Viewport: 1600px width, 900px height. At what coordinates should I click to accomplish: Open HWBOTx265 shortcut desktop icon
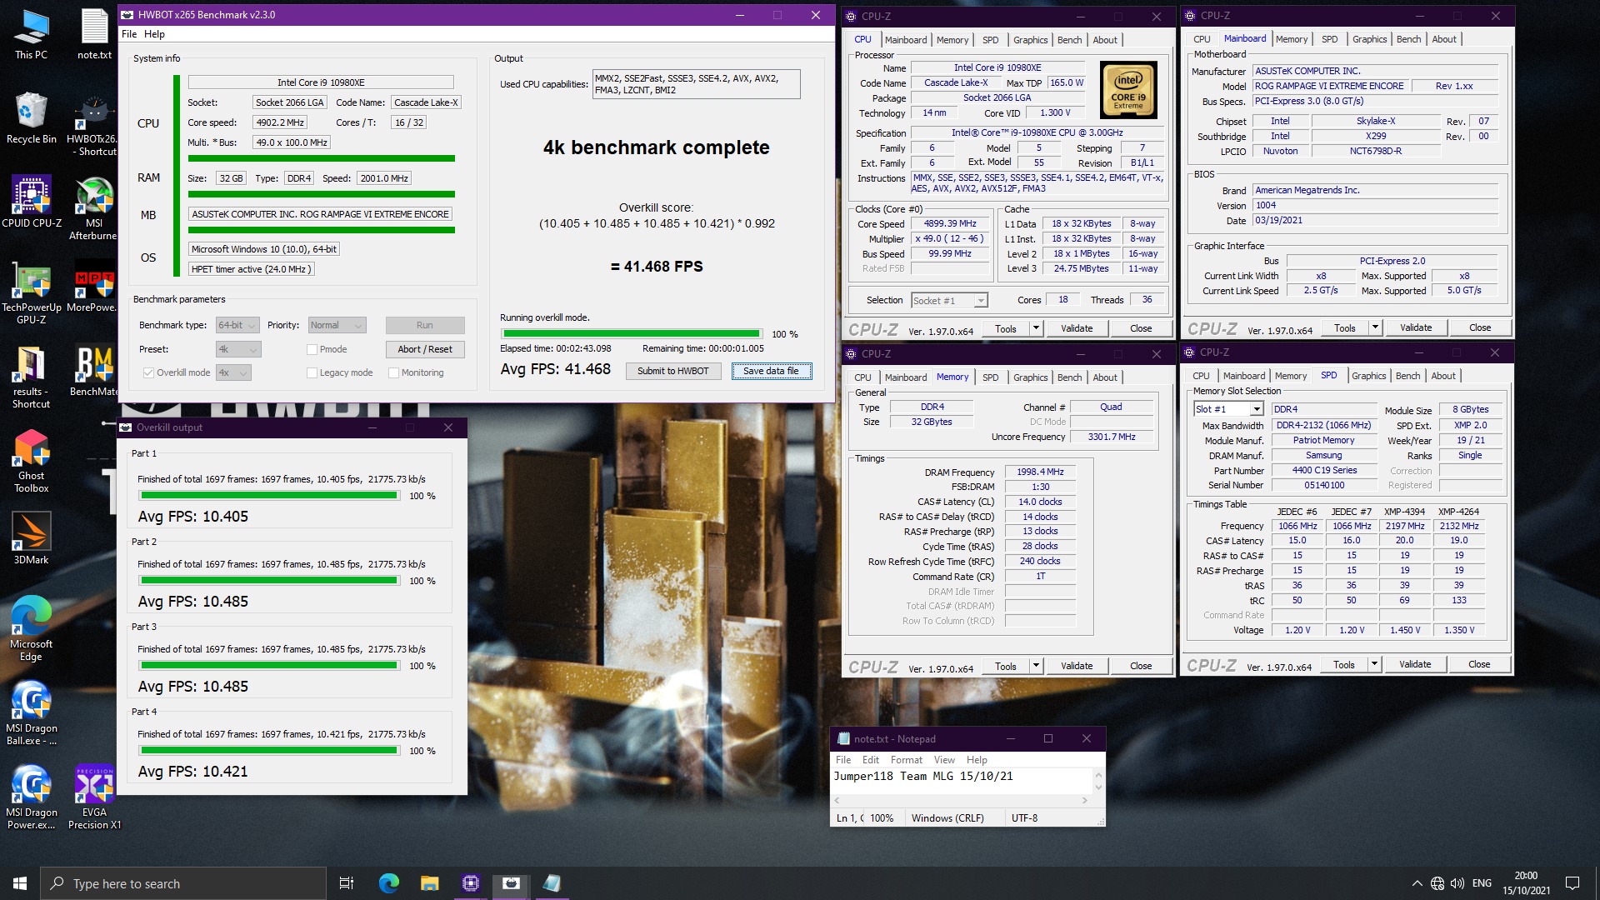click(x=93, y=125)
